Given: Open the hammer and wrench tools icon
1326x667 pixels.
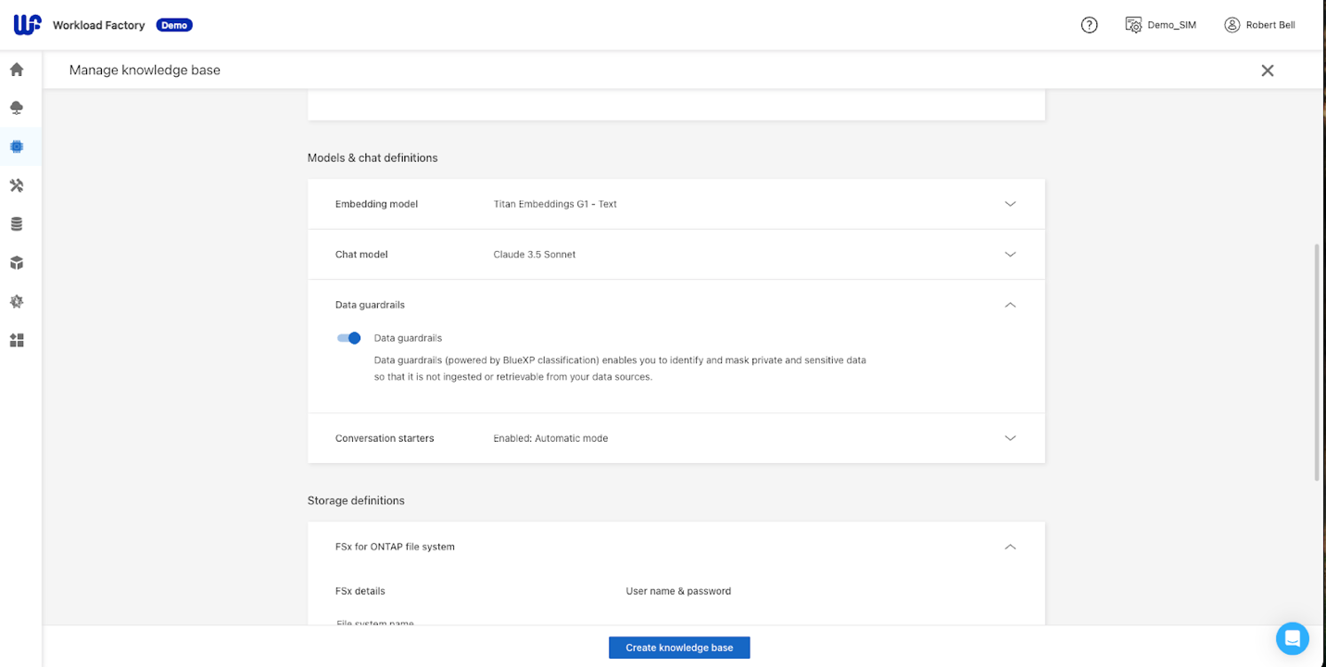Looking at the screenshot, I should point(17,185).
